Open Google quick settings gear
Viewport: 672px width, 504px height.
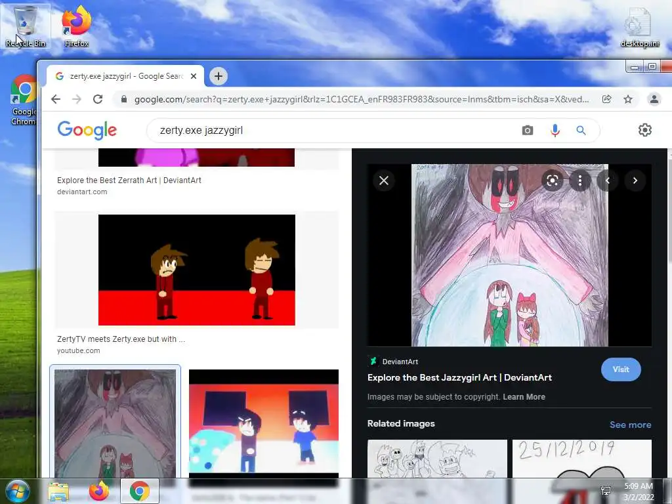coord(644,130)
